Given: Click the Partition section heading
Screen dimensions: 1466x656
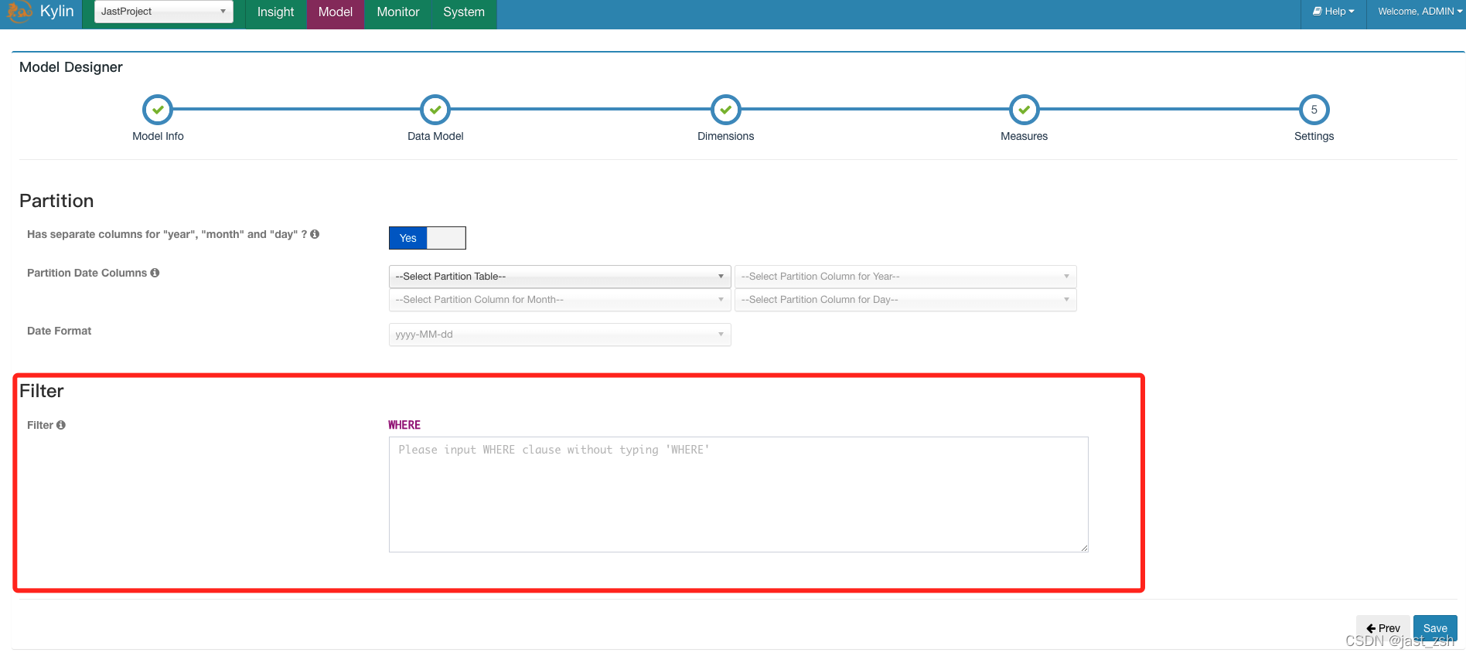Looking at the screenshot, I should [56, 201].
